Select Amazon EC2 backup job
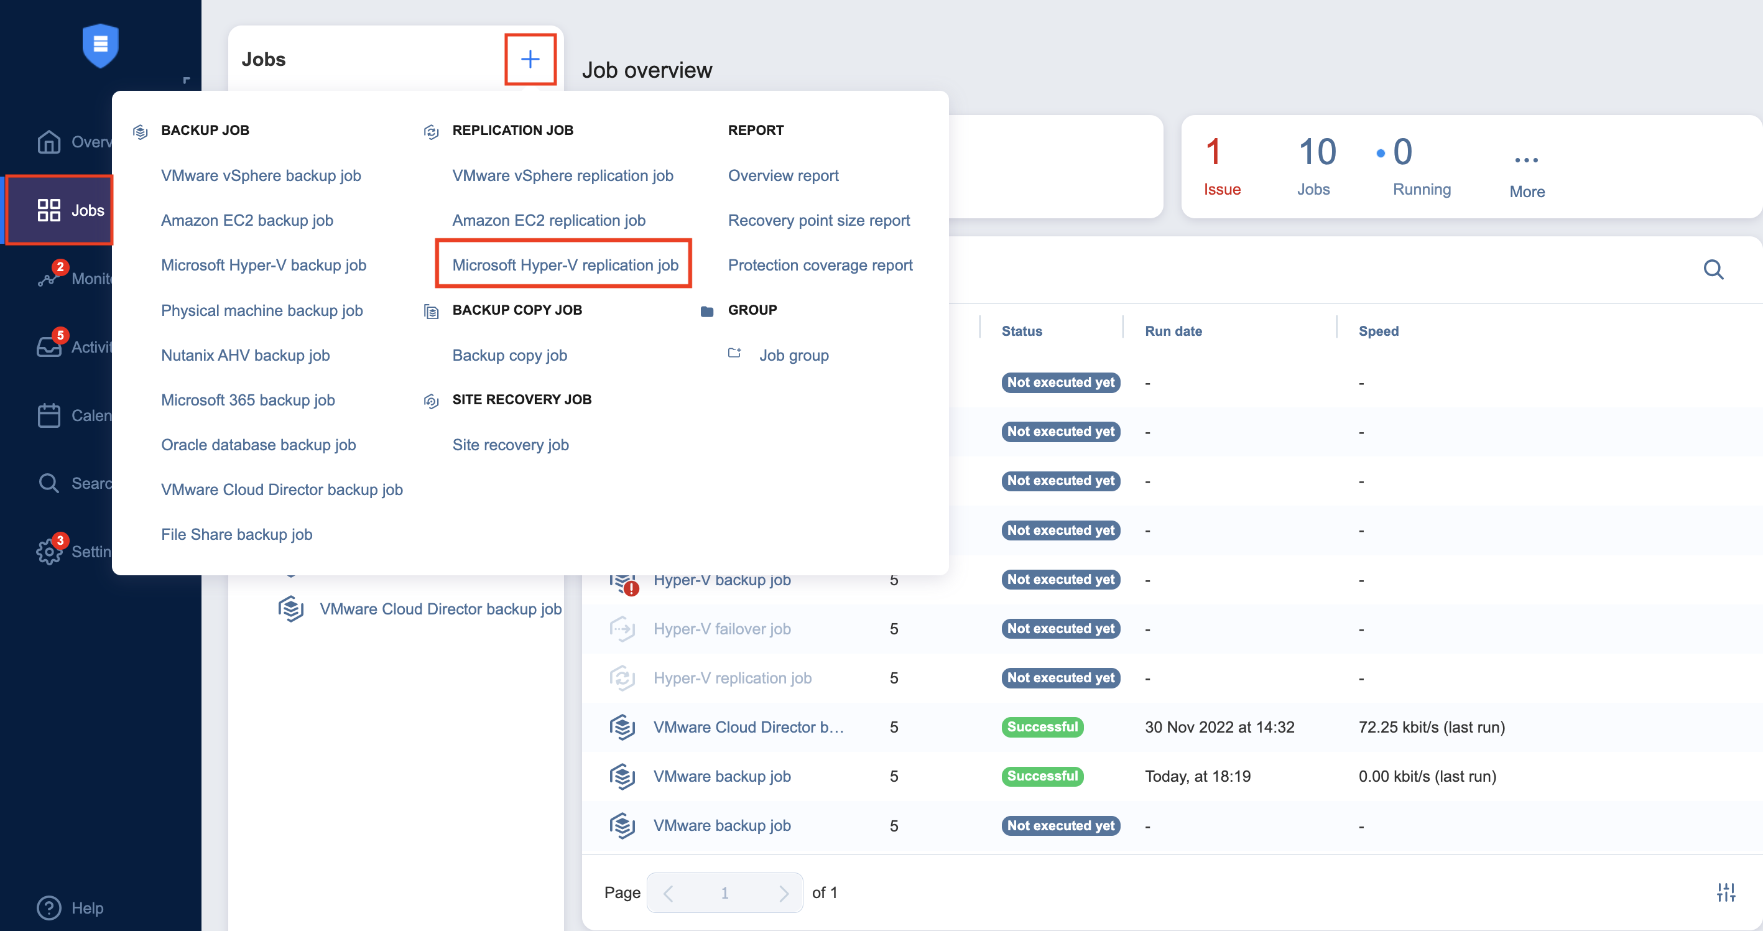1763x931 pixels. [247, 220]
